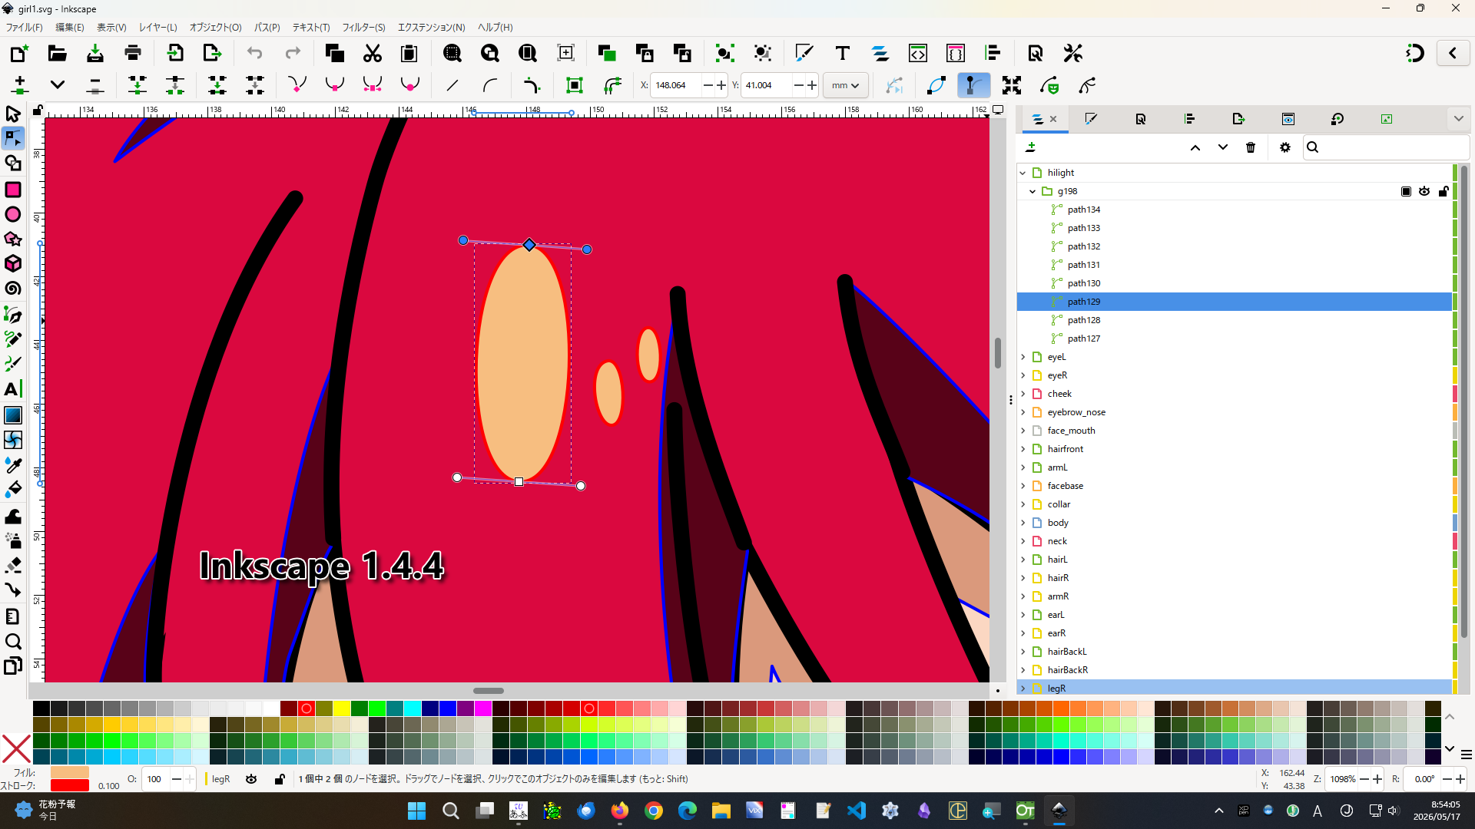Toggle the snapping control at top right
1475x829 pixels.
1415,53
